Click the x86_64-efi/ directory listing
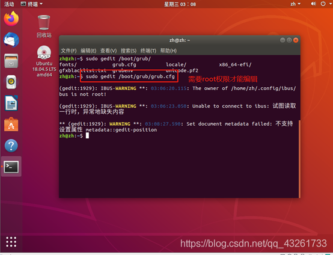 pos(235,64)
